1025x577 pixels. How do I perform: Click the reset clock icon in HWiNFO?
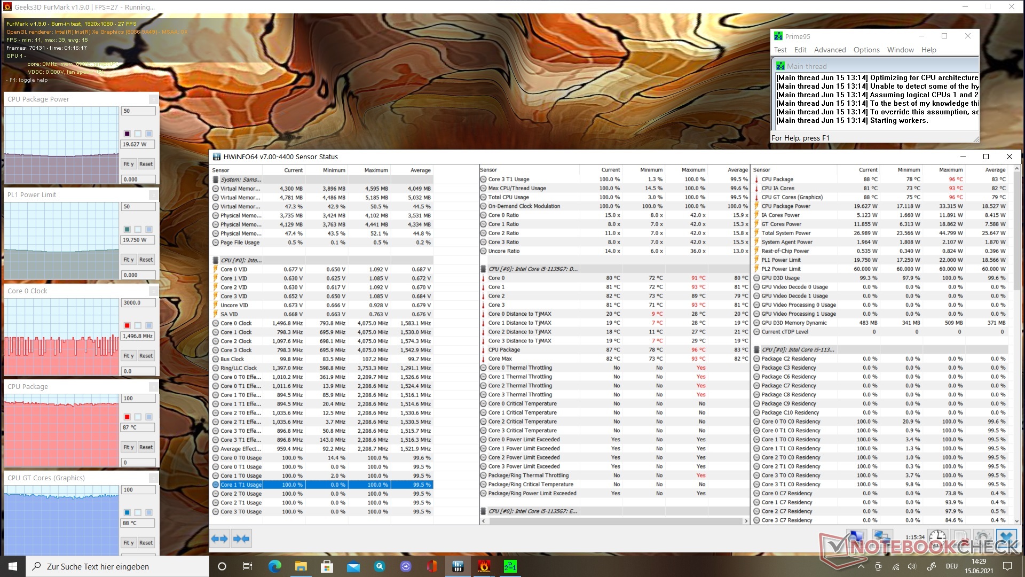coord(938,537)
